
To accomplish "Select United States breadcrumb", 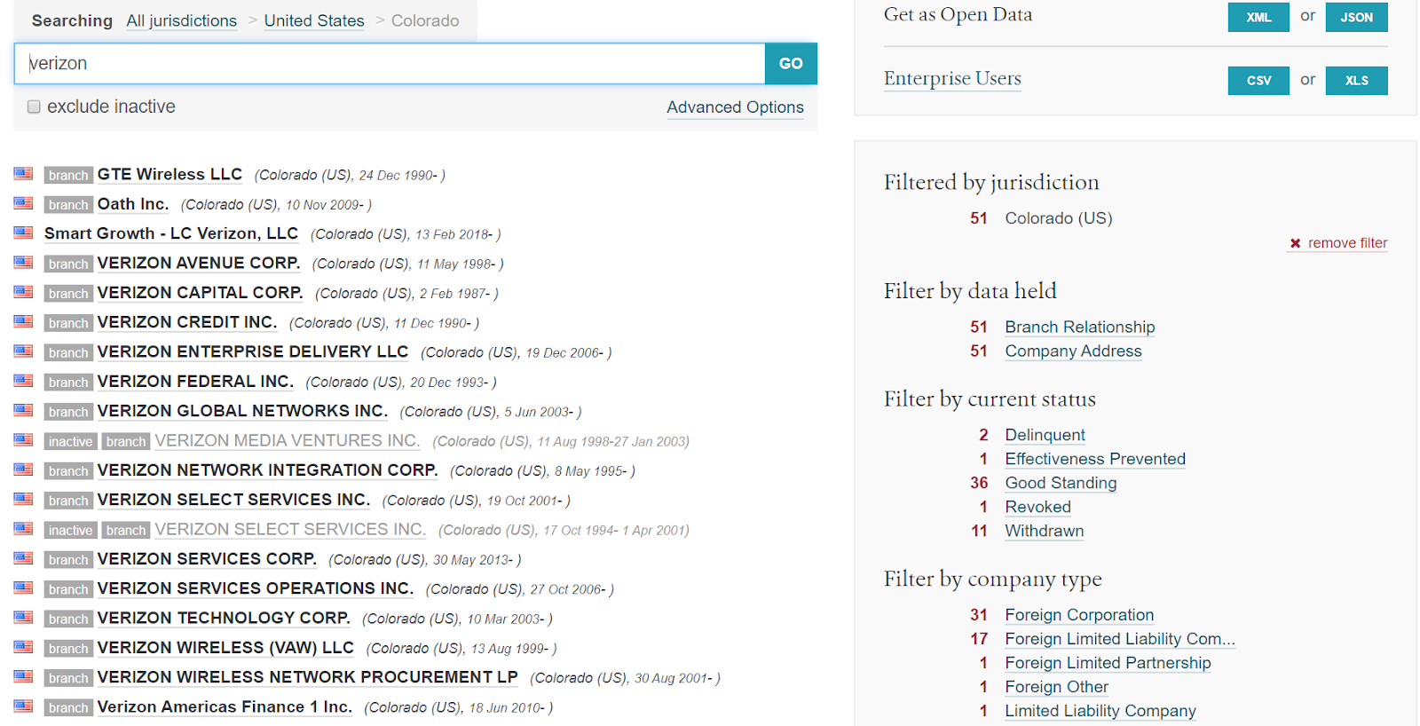I will tap(314, 20).
